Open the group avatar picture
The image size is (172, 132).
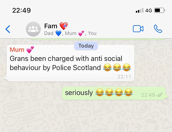[x=33, y=29]
